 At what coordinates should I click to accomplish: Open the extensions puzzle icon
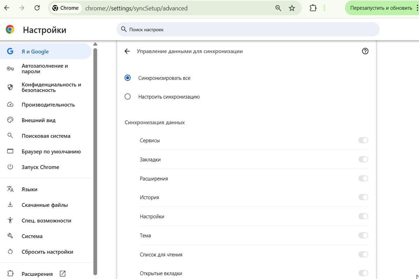click(313, 8)
